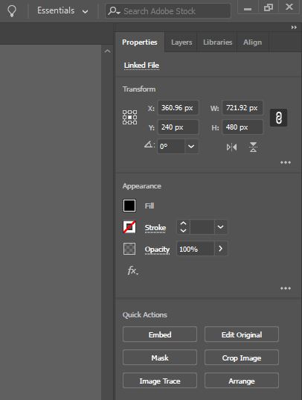This screenshot has width=302, height=400.
Task: Open the Opacity panel link
Action: 157,250
